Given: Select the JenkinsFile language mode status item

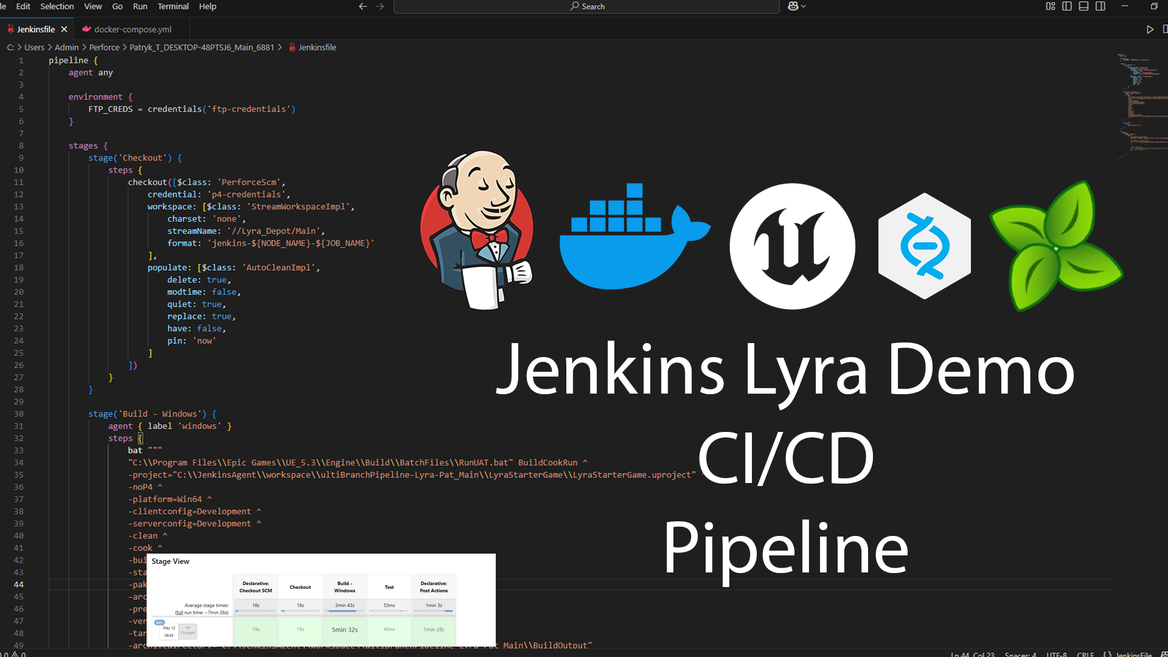Looking at the screenshot, I should [1133, 655].
